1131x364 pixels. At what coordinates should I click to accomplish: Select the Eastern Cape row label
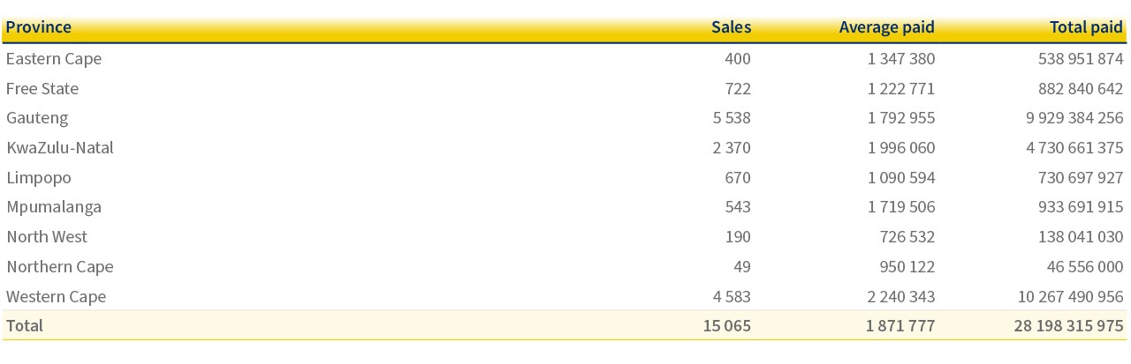(x=54, y=59)
